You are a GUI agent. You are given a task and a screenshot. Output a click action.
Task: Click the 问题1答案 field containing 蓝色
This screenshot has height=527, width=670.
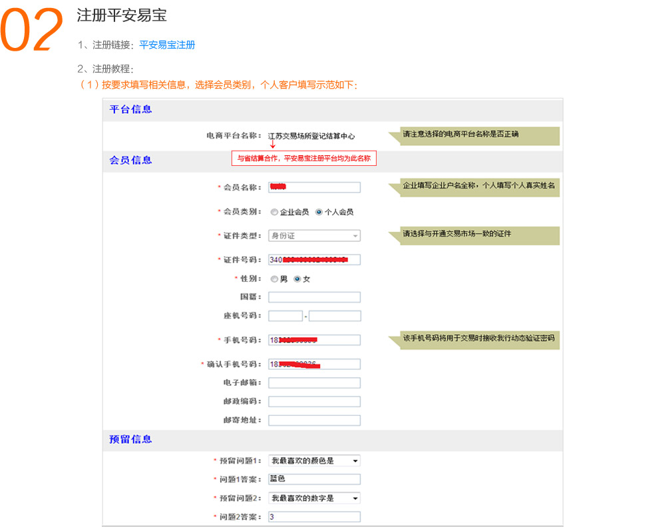click(x=314, y=480)
